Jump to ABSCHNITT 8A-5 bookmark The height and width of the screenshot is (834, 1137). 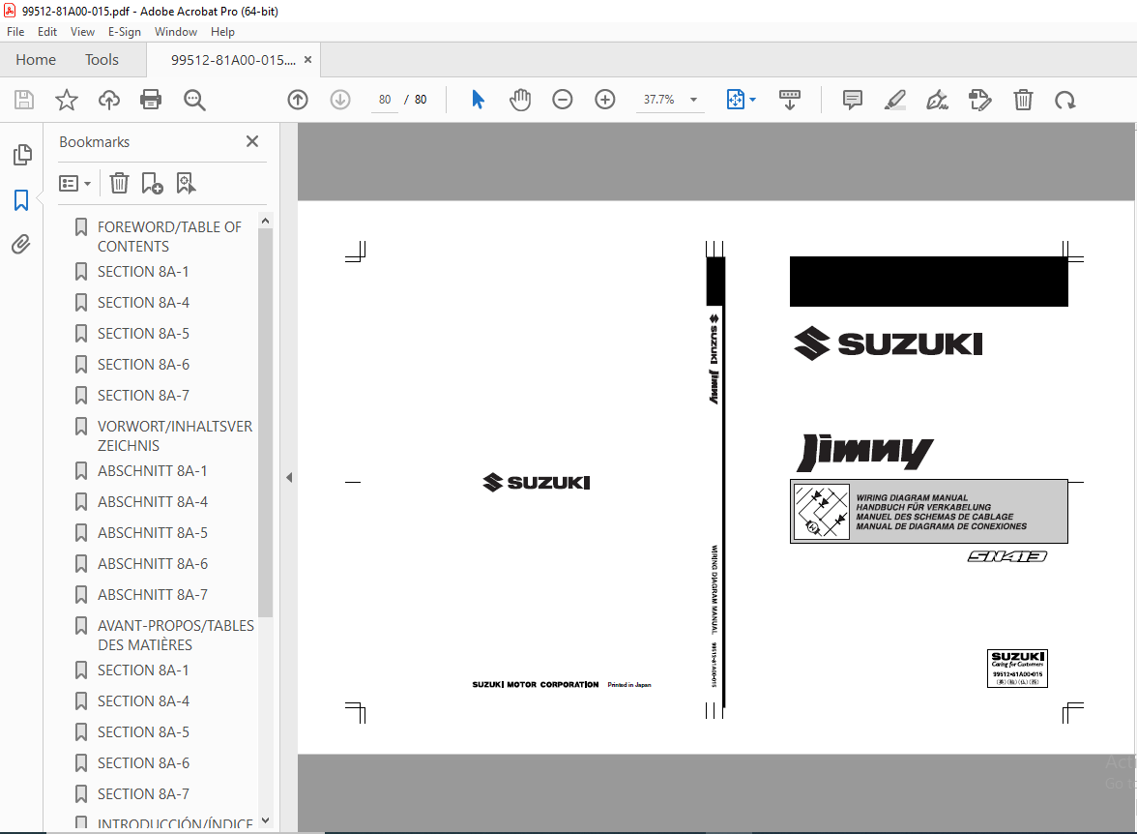click(x=153, y=533)
